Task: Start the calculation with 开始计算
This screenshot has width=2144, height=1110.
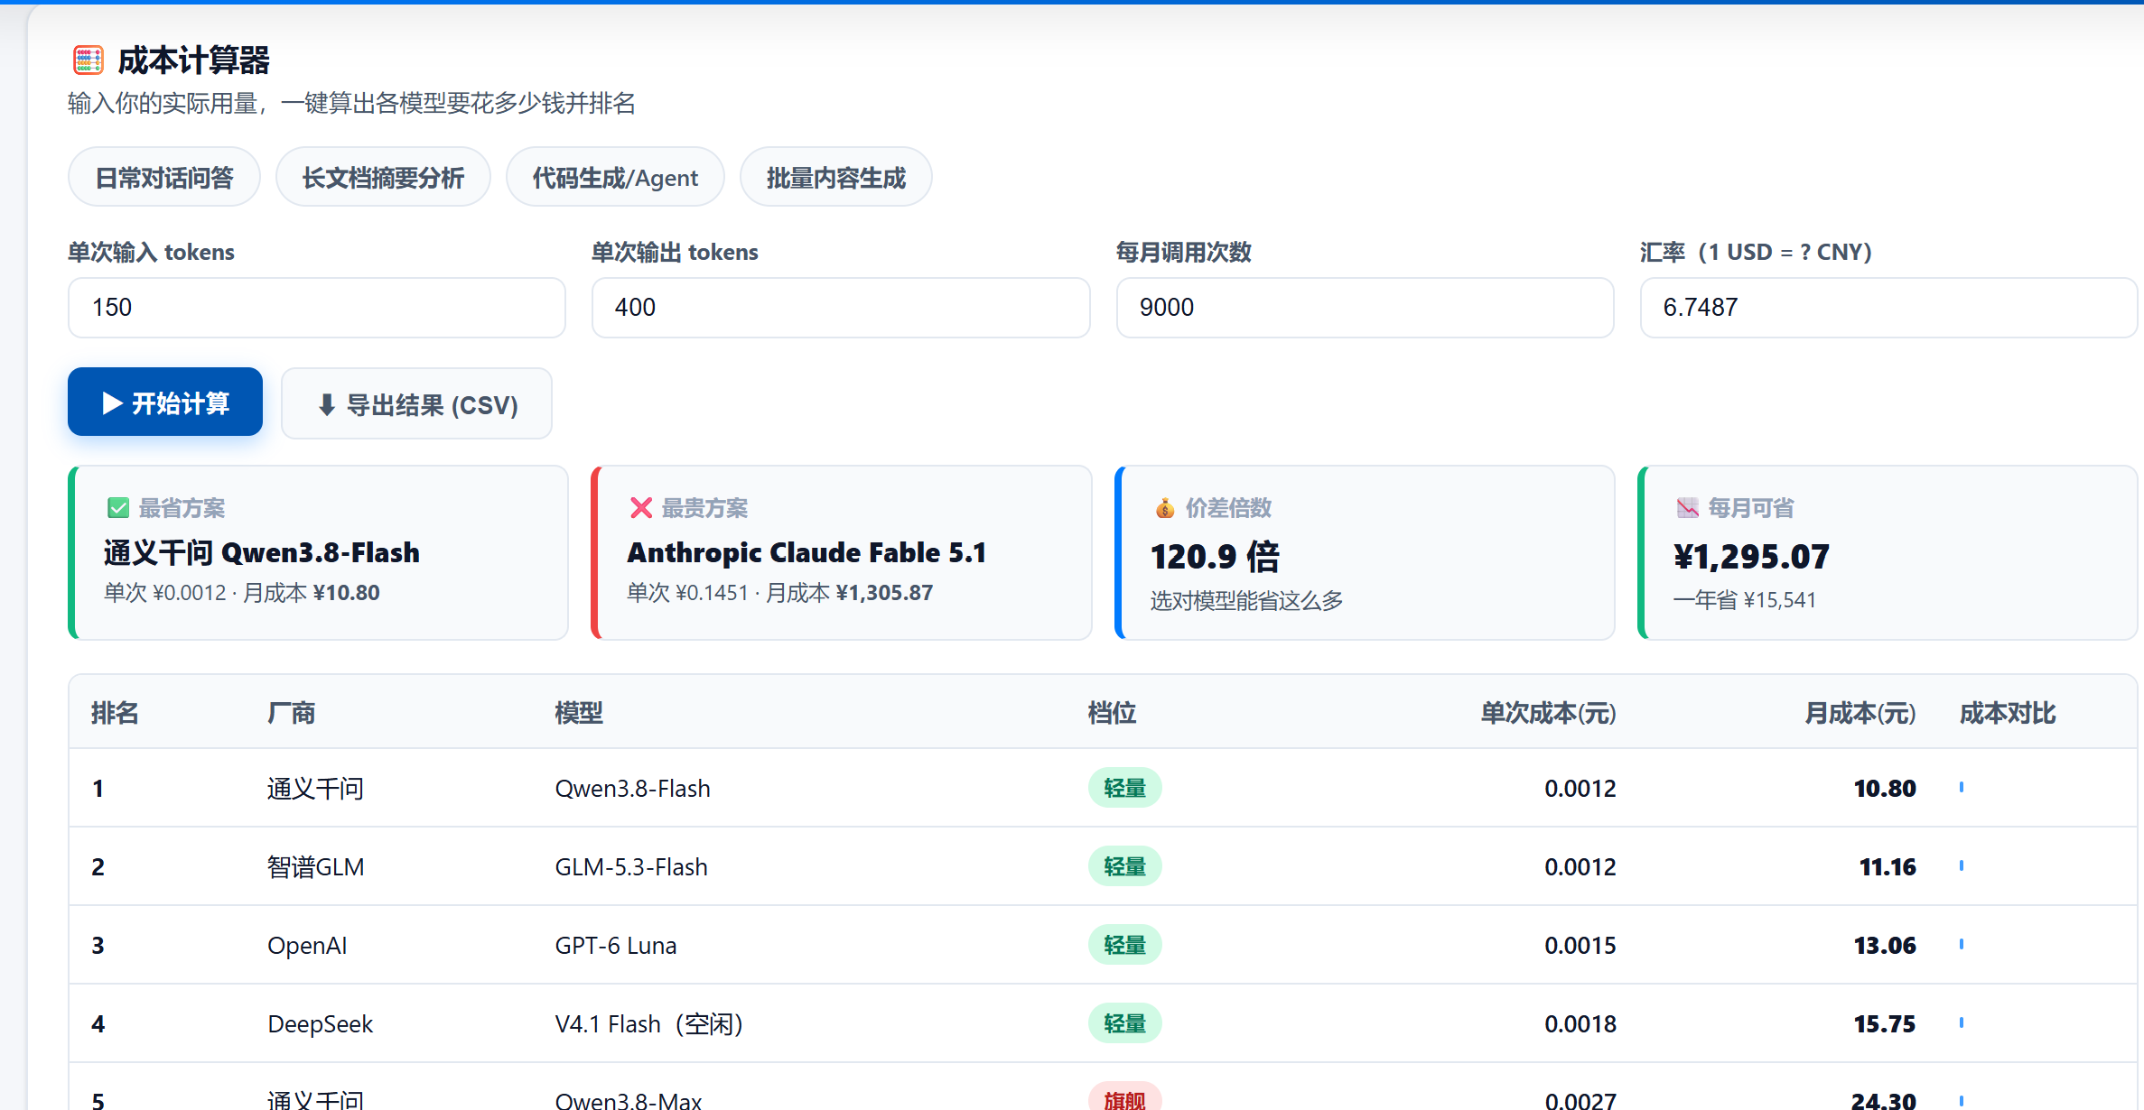Action: coord(165,402)
